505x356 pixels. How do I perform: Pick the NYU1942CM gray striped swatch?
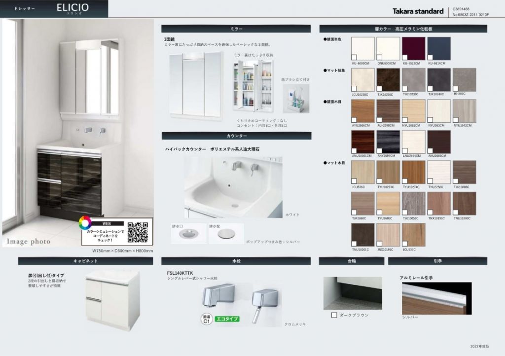click(465, 111)
